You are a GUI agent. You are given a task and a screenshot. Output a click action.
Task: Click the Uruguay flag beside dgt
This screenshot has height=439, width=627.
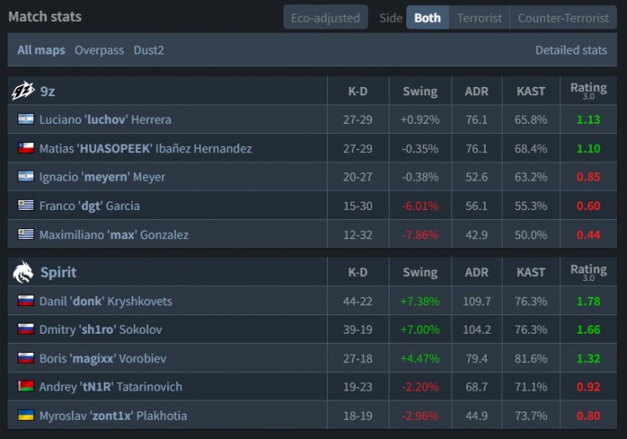point(25,206)
